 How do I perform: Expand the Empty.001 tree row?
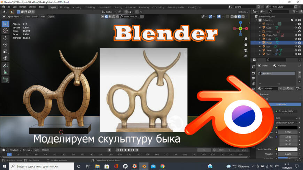click(260, 35)
